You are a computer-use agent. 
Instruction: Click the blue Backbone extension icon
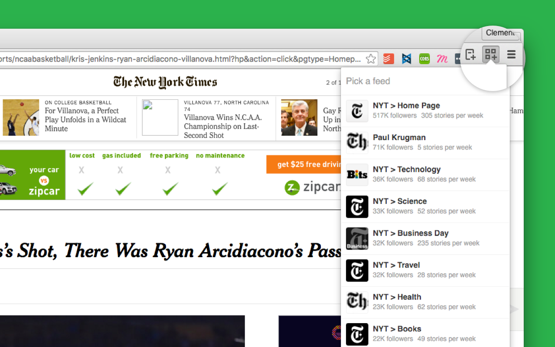coord(406,59)
